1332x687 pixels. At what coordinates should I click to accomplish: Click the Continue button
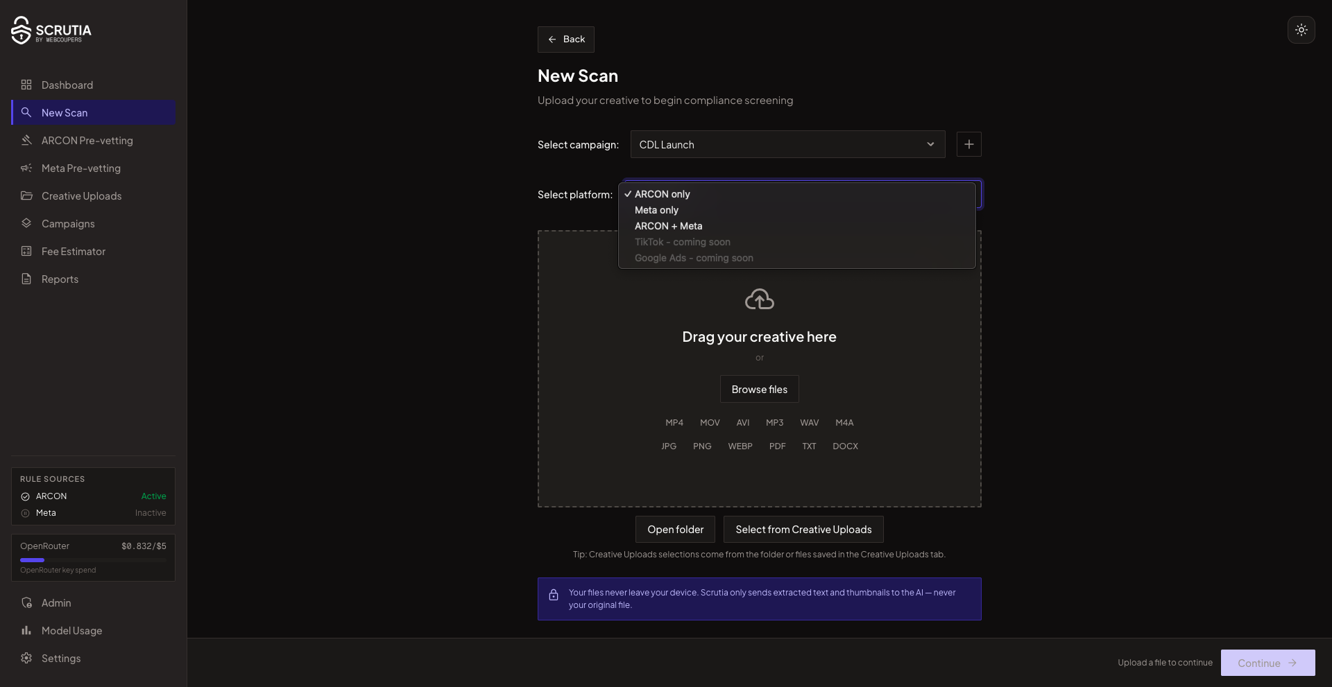click(1267, 663)
